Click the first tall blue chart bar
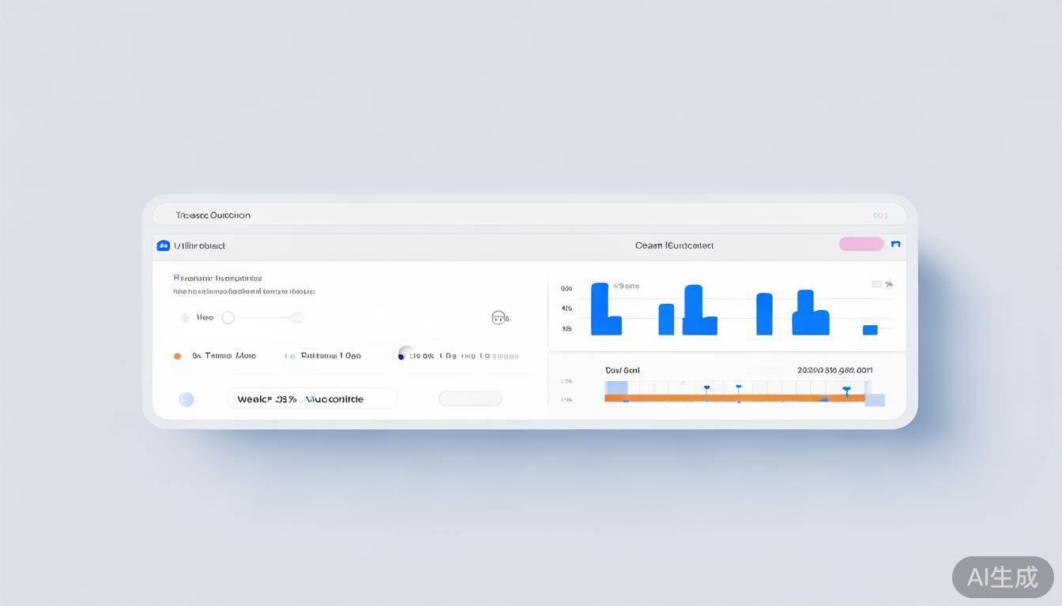The image size is (1062, 606). [600, 308]
